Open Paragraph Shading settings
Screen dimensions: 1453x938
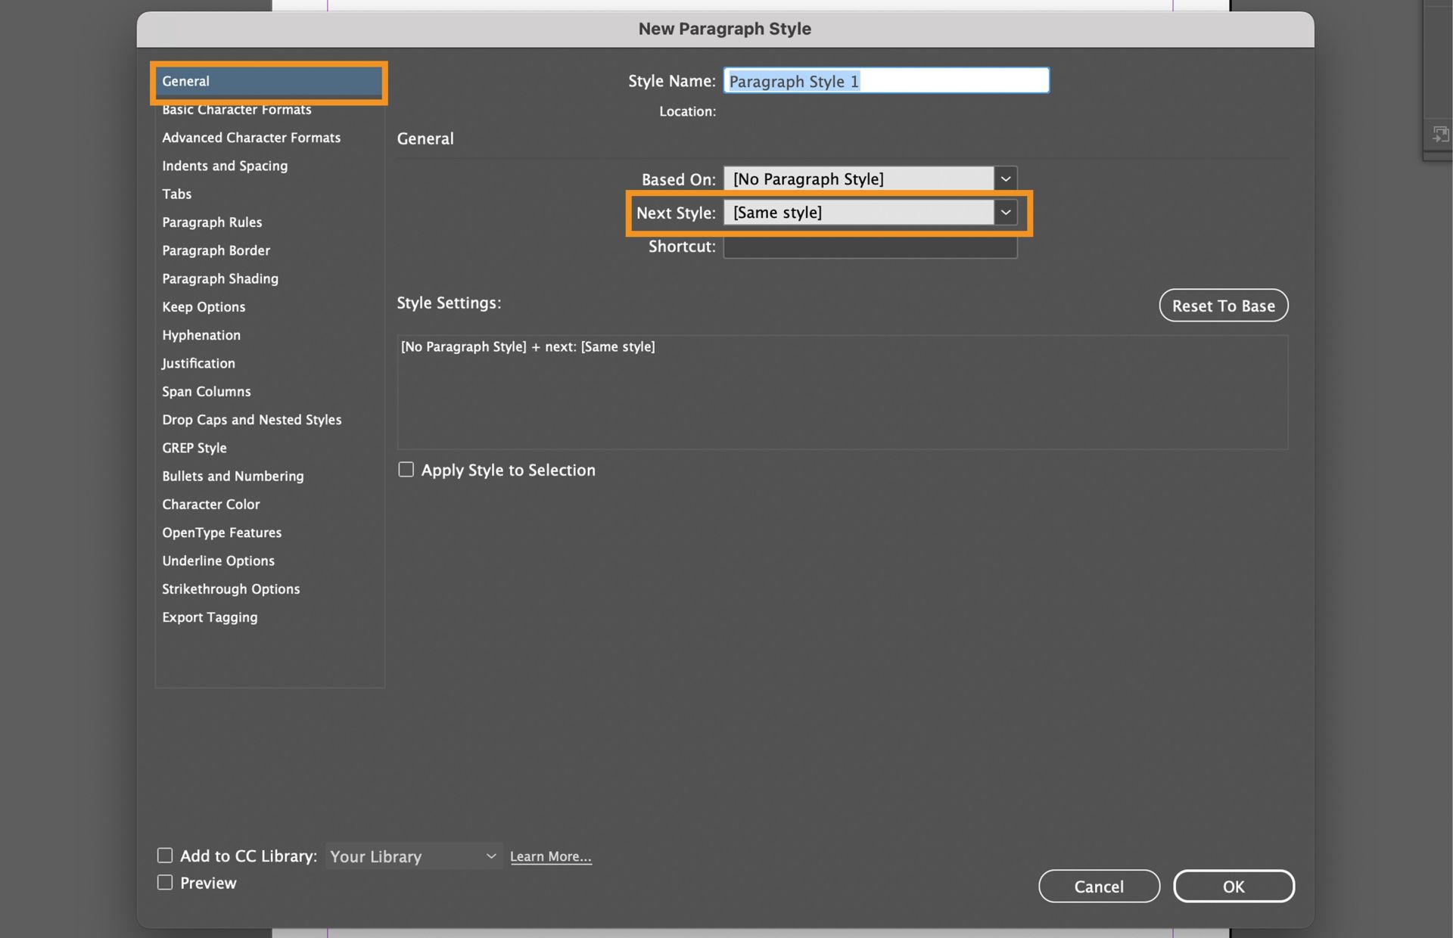point(219,278)
